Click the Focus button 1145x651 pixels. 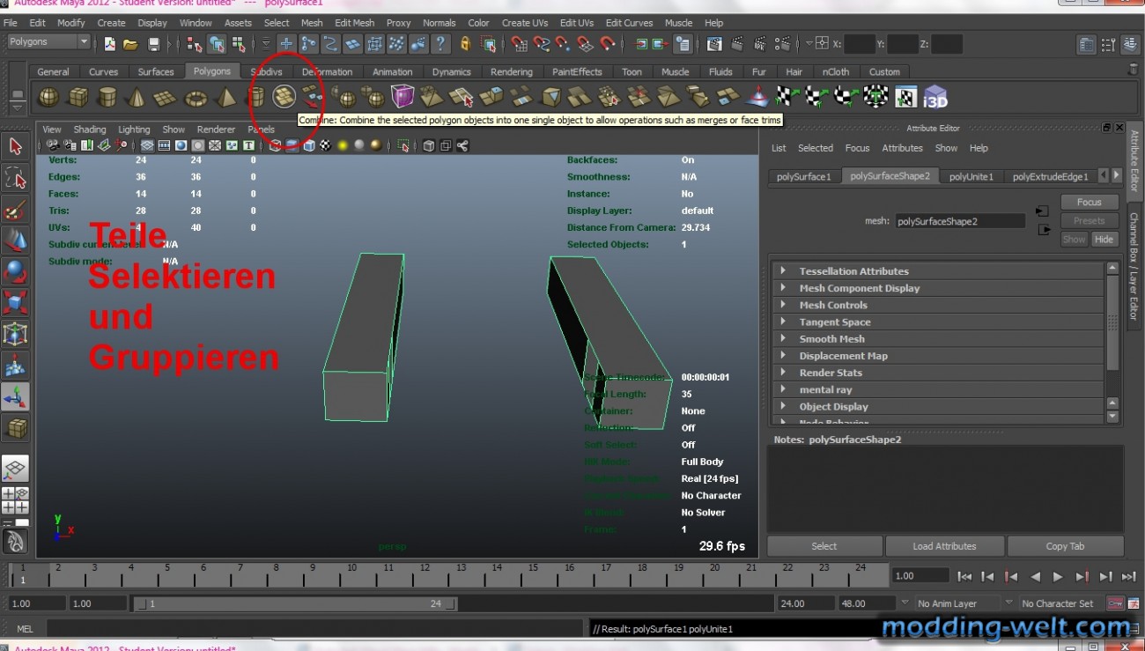(1090, 202)
